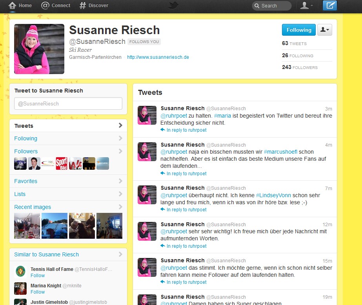Open Recent images in the sidebar

pyautogui.click(x=33, y=207)
